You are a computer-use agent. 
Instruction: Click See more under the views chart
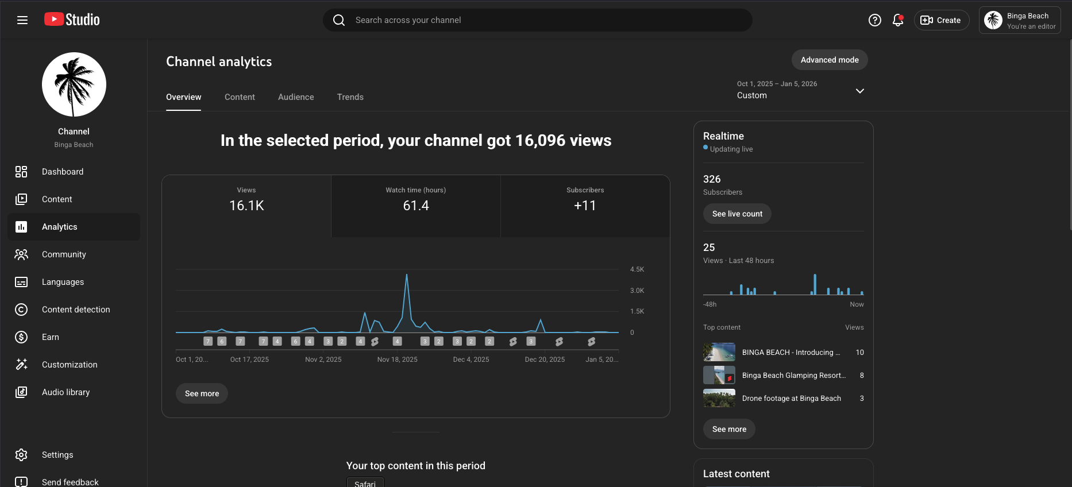202,393
